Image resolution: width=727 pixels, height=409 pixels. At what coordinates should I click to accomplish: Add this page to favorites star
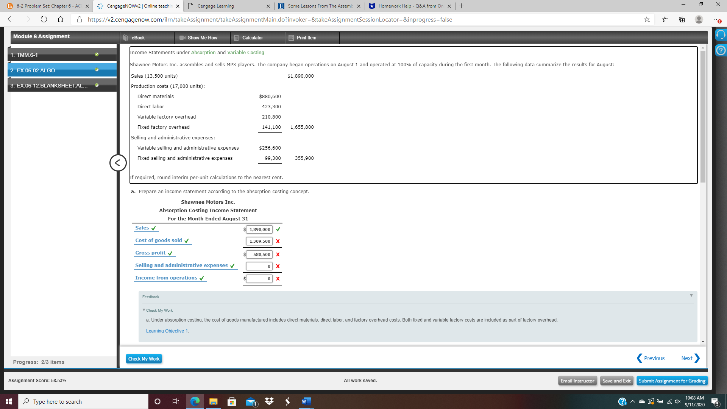pos(647,20)
